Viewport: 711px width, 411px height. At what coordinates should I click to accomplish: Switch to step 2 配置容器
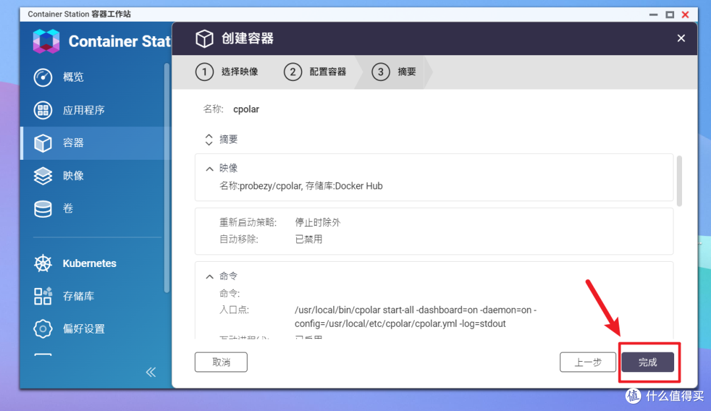tap(316, 72)
